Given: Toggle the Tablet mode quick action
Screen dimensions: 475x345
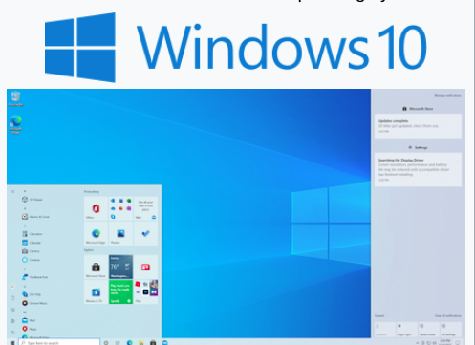Looking at the screenshot, I should coord(429,330).
